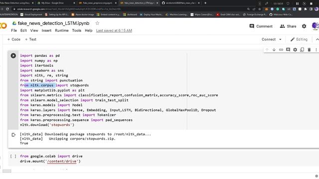Collapse the header with the chevron
Image resolution: width=319 pixels, height=179 pixels.
(317, 39)
